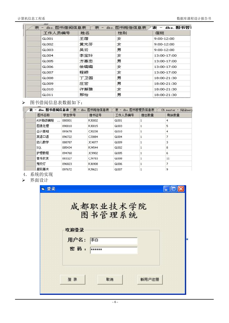
Task: Close the 登录 login window
Action: [181, 189]
